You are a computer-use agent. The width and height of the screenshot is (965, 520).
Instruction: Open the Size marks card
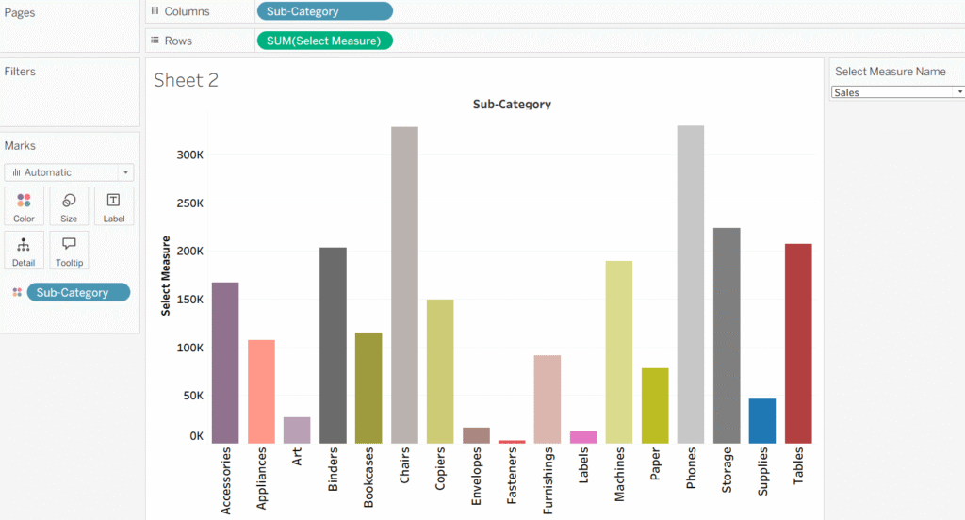coord(69,205)
